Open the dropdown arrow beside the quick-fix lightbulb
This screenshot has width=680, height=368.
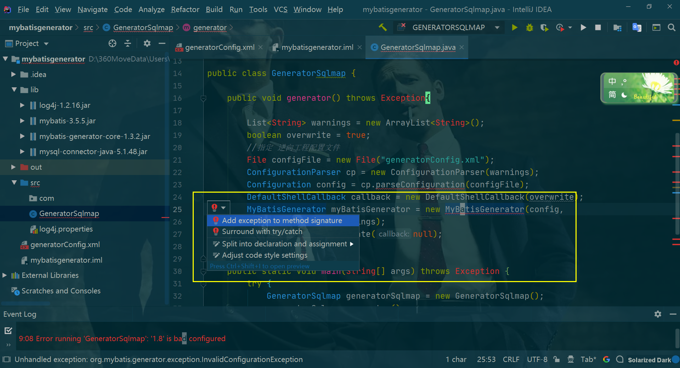click(x=223, y=208)
